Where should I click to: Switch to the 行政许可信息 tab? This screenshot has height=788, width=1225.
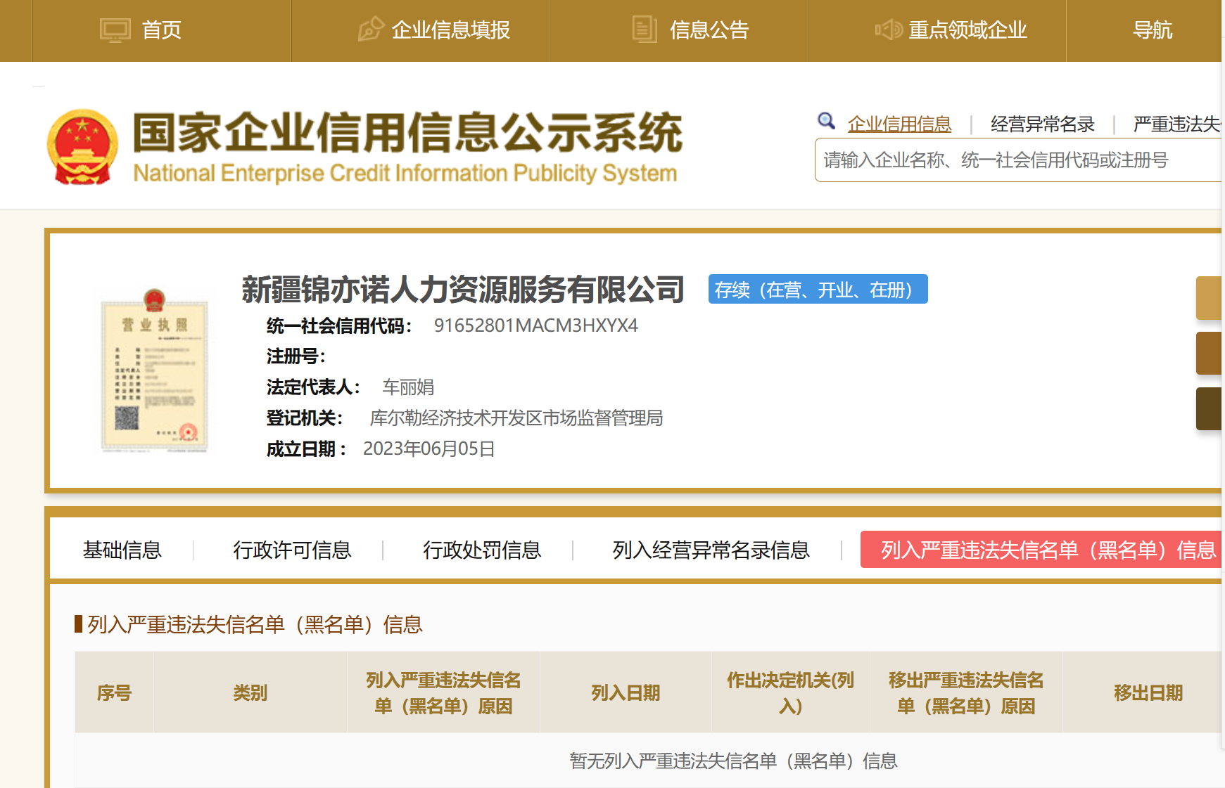tap(292, 550)
